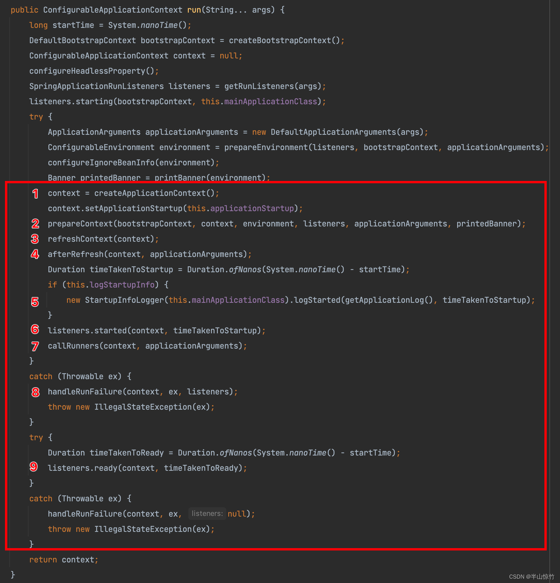
Task: Click the 'return' keyword before context
Action: (43, 560)
